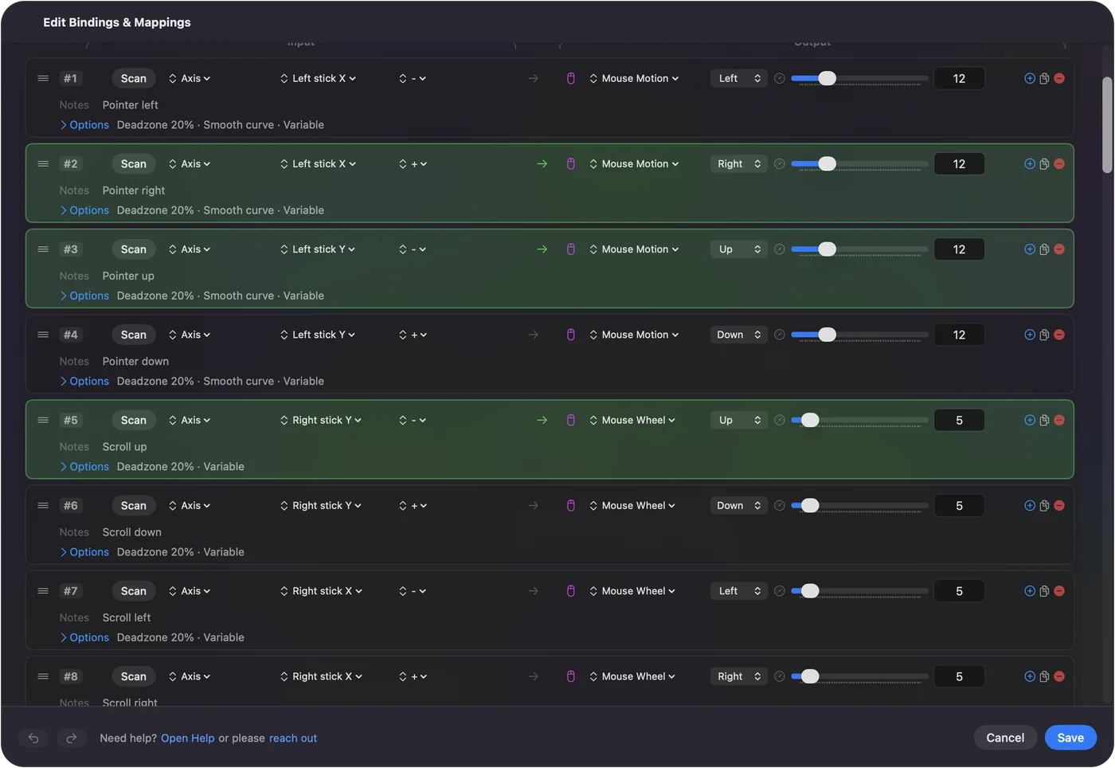The image size is (1115, 768).
Task: Open the Down direction dropdown in row #4
Action: coord(739,335)
